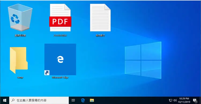201x104 pixels.
Task: Open the Windows Start menu
Action: point(5,101)
